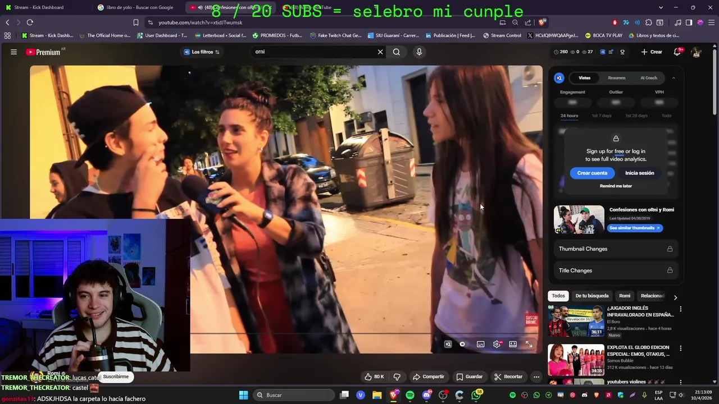Open 'JUGADOR INGLÉS INFRAVALORADO' video thumbnail
Screen dimensions: 719x404
[x=576, y=321]
